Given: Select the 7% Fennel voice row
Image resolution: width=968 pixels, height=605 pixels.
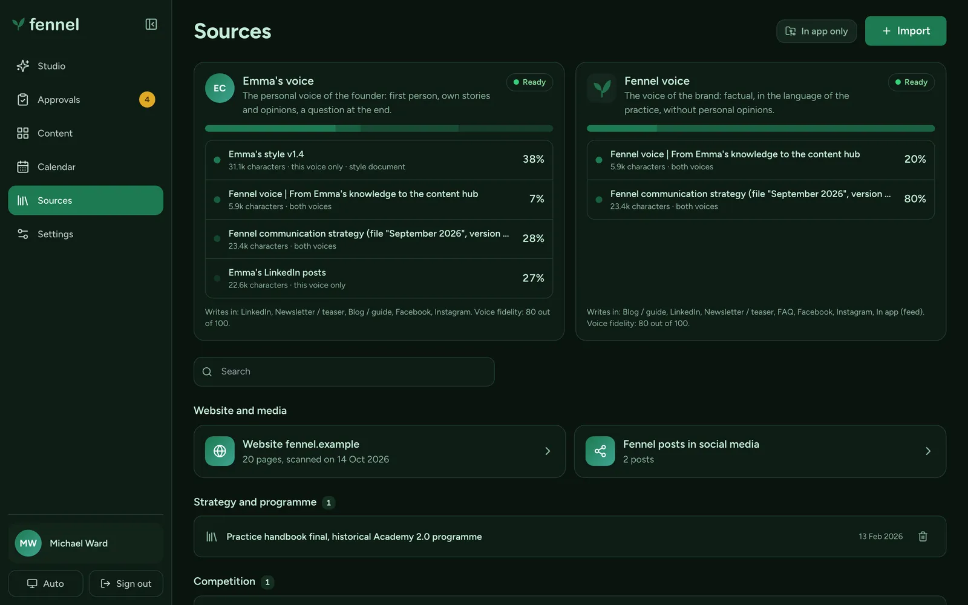Looking at the screenshot, I should [379, 200].
